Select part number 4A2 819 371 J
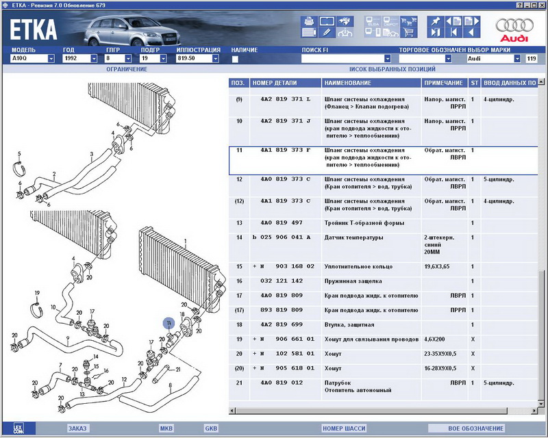 (286, 121)
